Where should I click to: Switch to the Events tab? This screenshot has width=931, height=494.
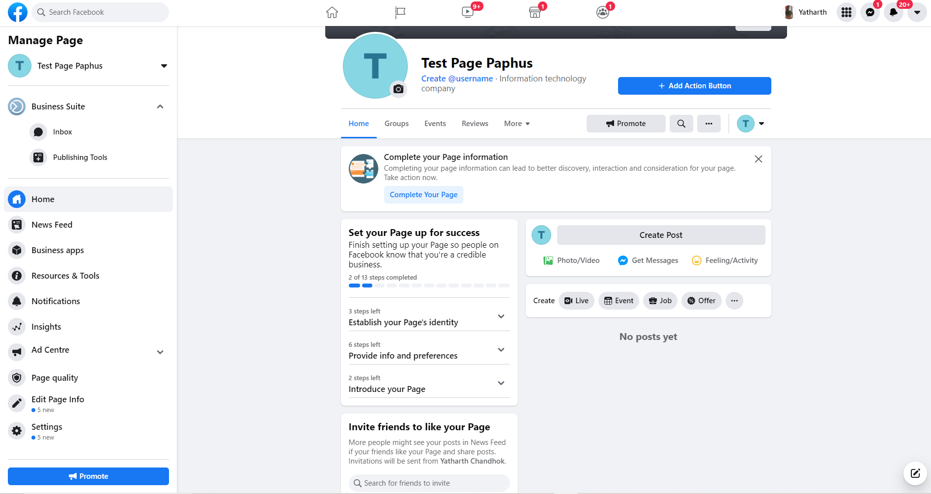(435, 124)
